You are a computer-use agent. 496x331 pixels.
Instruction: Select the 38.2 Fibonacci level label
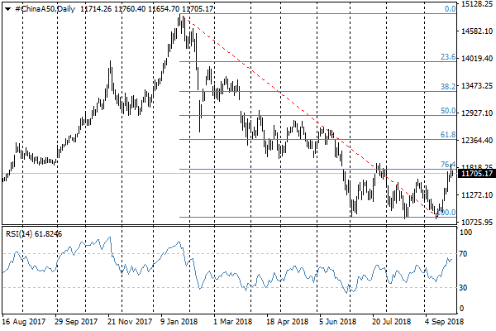coord(448,87)
